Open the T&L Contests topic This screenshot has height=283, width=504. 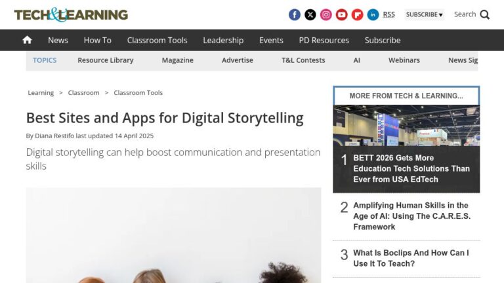303,60
